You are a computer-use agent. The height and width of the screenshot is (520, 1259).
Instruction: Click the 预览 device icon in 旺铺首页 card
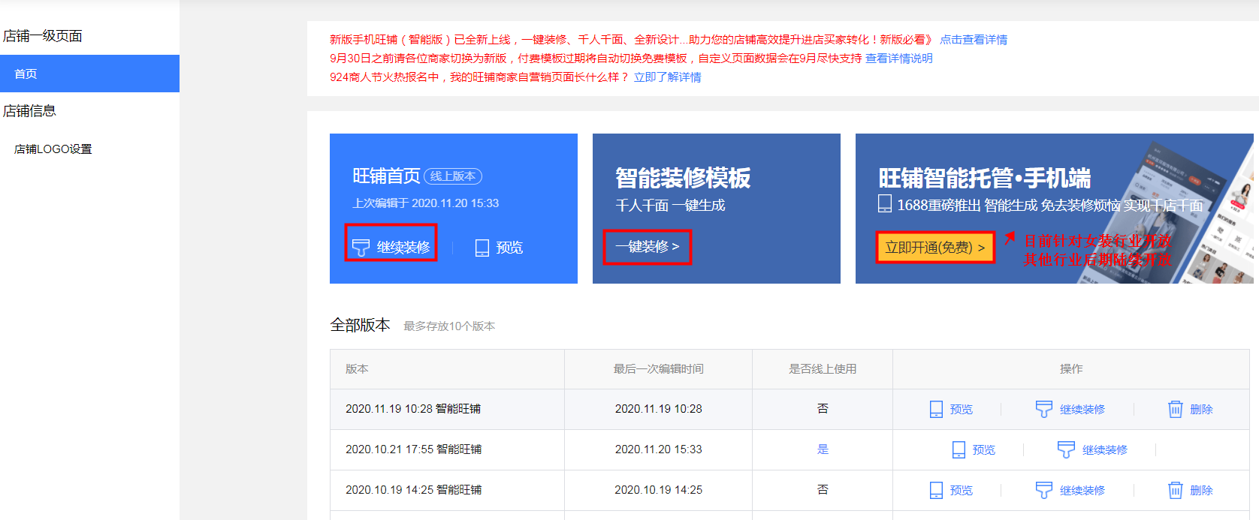[x=482, y=248]
